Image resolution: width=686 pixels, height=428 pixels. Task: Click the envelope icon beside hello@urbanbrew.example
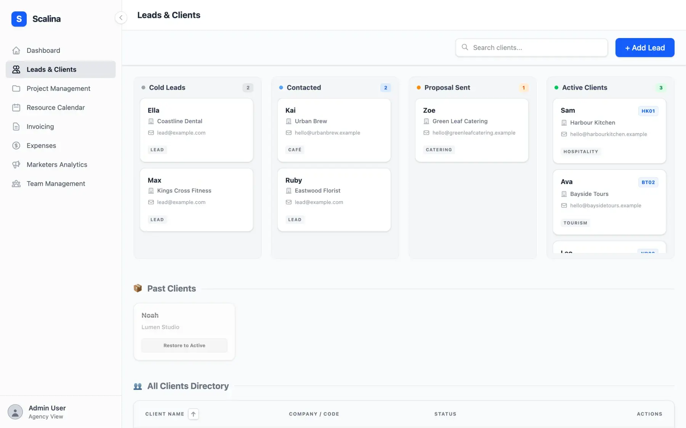(289, 133)
